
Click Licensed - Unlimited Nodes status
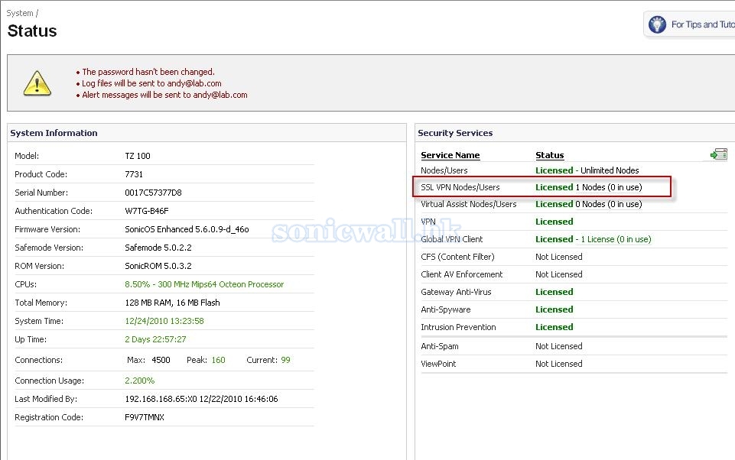coord(587,170)
